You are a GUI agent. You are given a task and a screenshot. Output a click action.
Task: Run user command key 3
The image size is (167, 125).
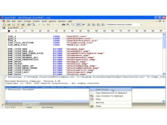click(99, 25)
